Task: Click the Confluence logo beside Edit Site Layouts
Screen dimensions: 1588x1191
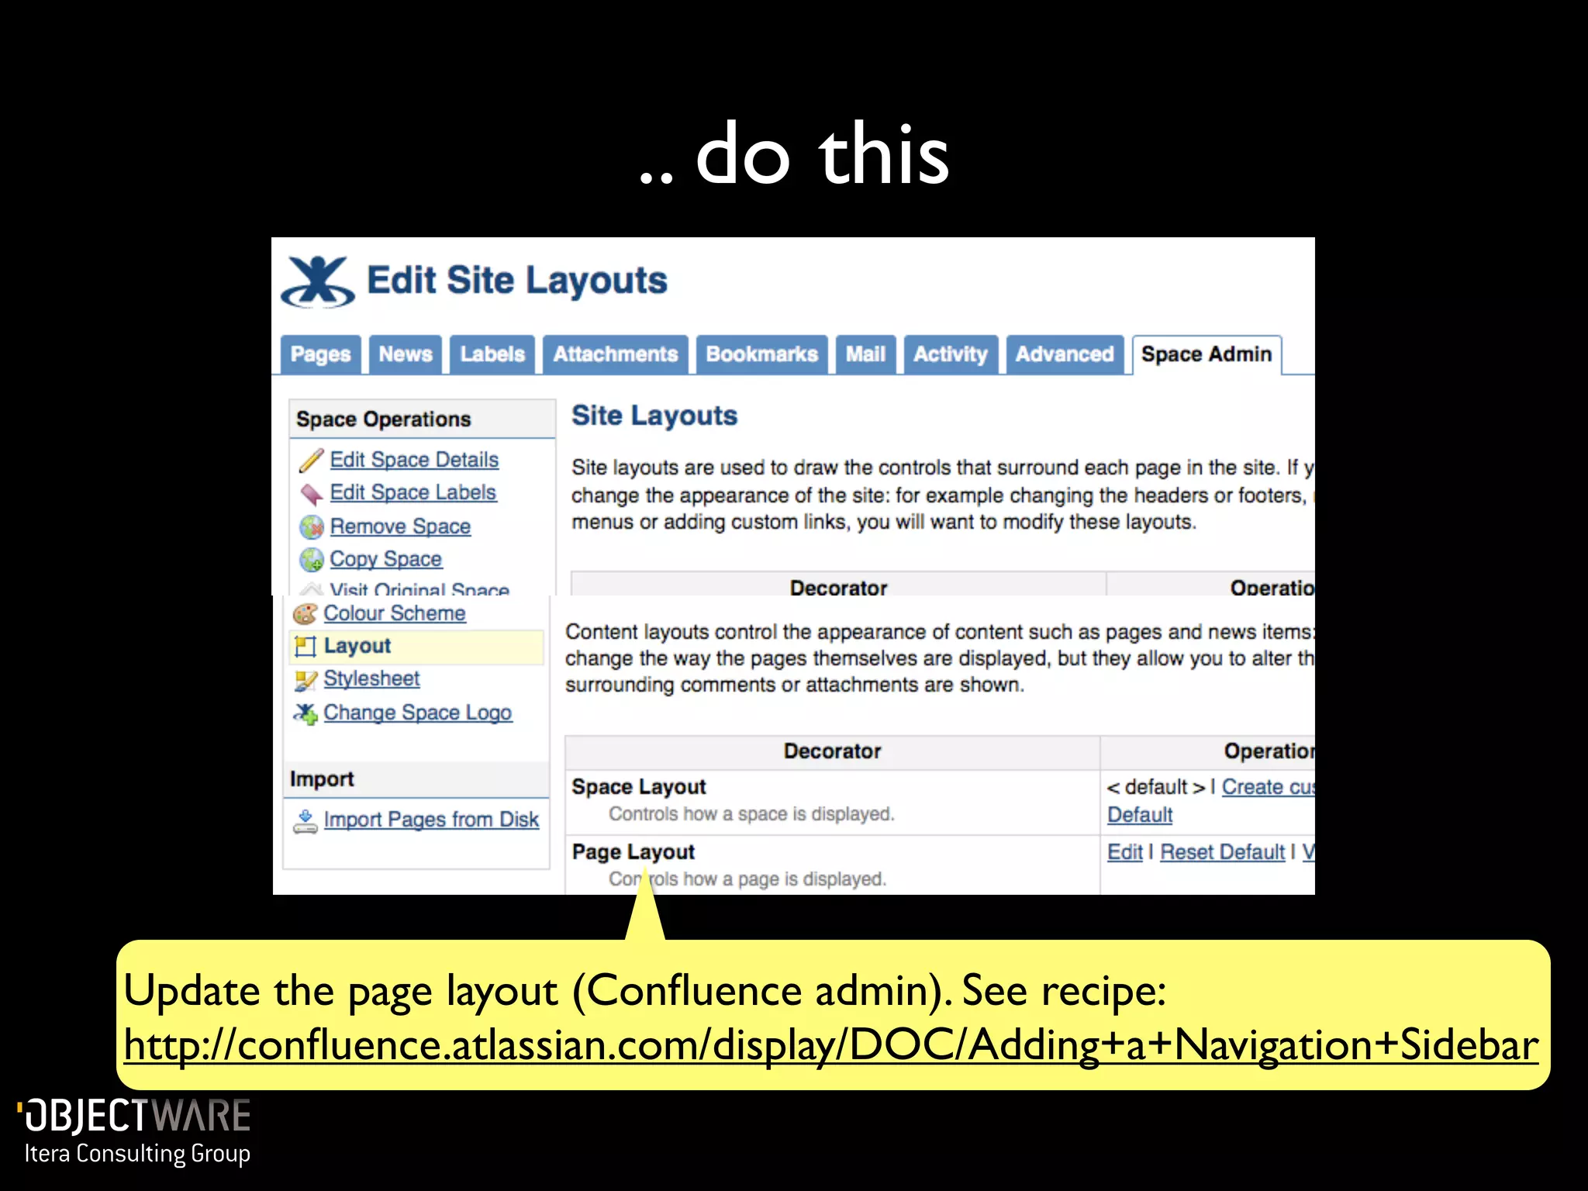Action: 318,281
